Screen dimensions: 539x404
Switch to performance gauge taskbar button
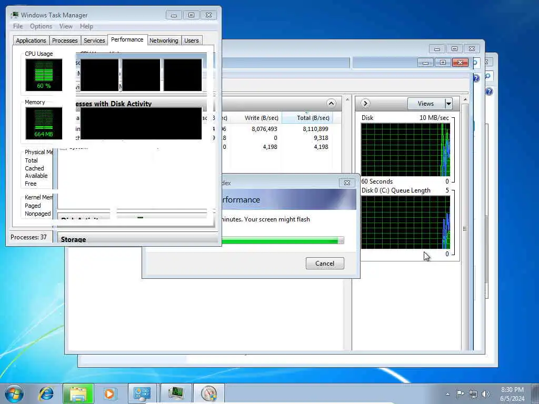(208, 393)
